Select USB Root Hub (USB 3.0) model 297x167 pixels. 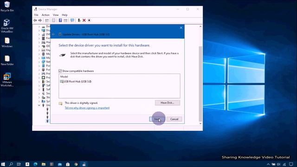pyautogui.click(x=76, y=82)
